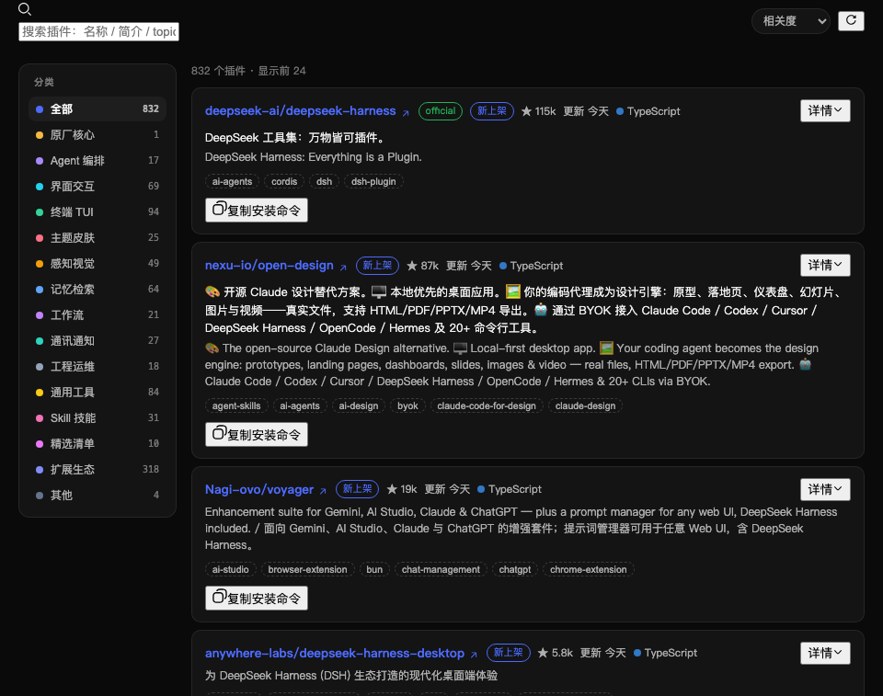
Task: Click the 832 个插件 results count
Action: (x=218, y=71)
